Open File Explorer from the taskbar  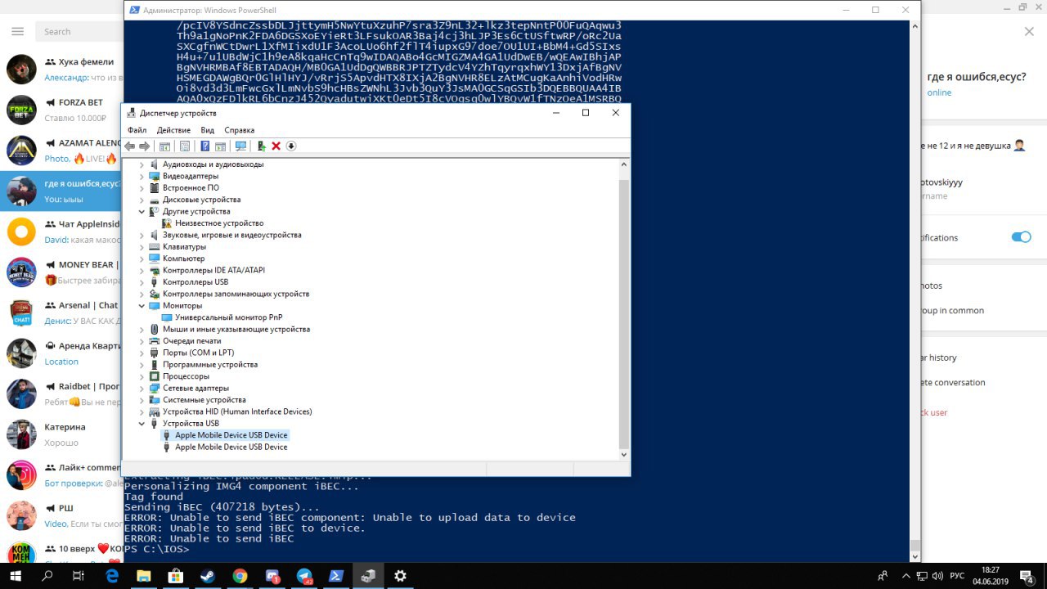coord(144,576)
